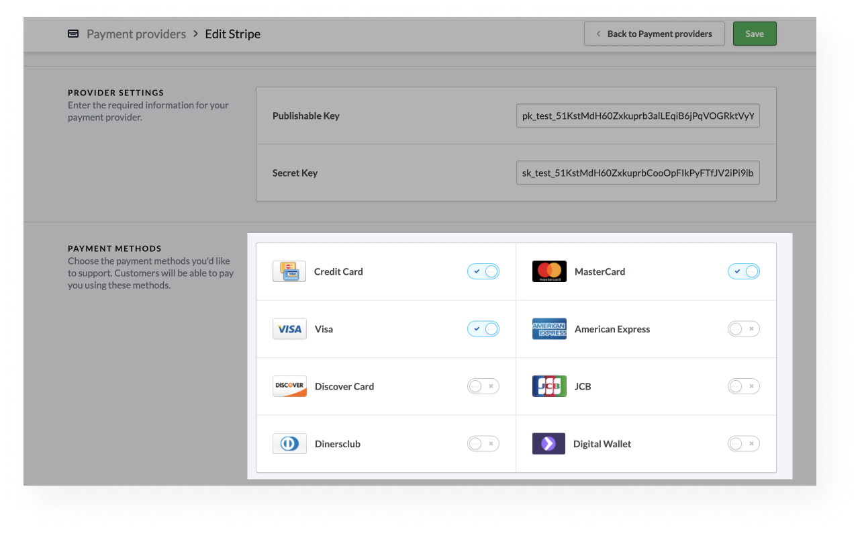Click the Payment Methods heading
The height and width of the screenshot is (536, 860).
115,249
